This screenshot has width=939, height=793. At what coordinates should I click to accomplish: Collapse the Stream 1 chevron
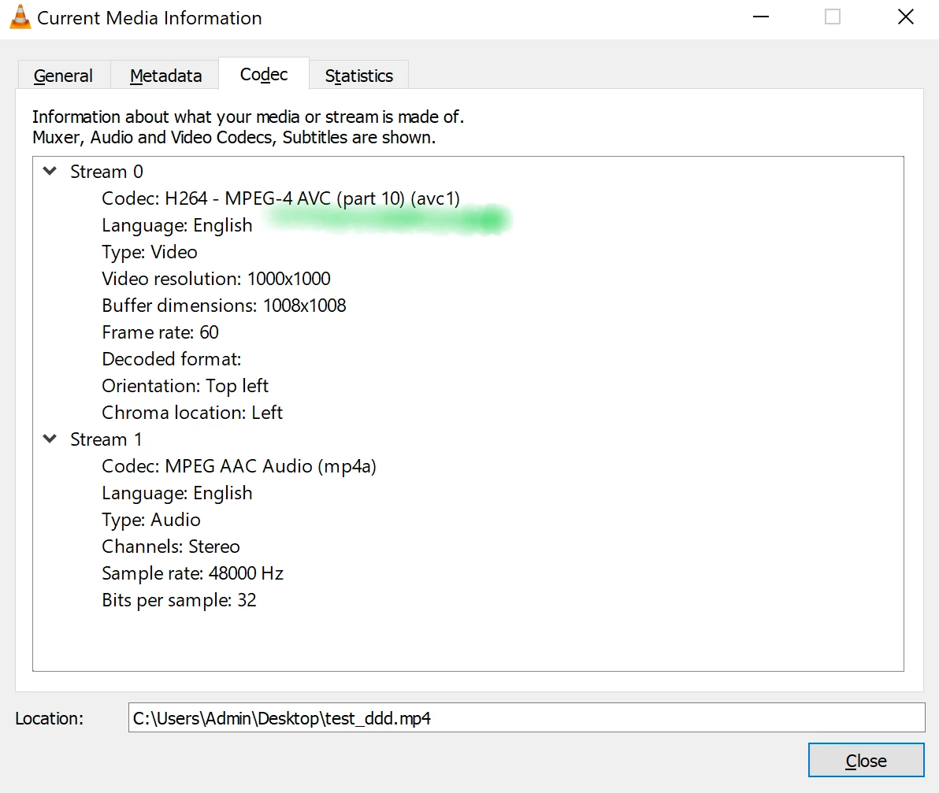(x=50, y=439)
